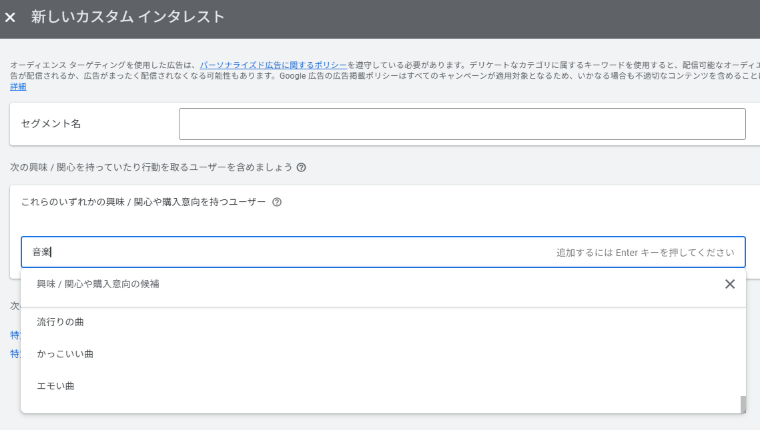
Task: Close the 新しいカスタム インタレスト dialog
Action: pyautogui.click(x=10, y=17)
